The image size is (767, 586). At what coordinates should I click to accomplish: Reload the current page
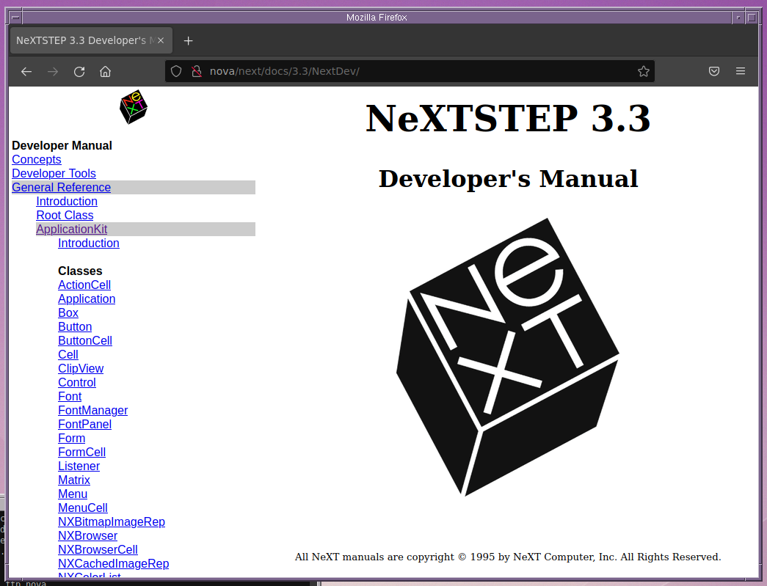tap(79, 71)
